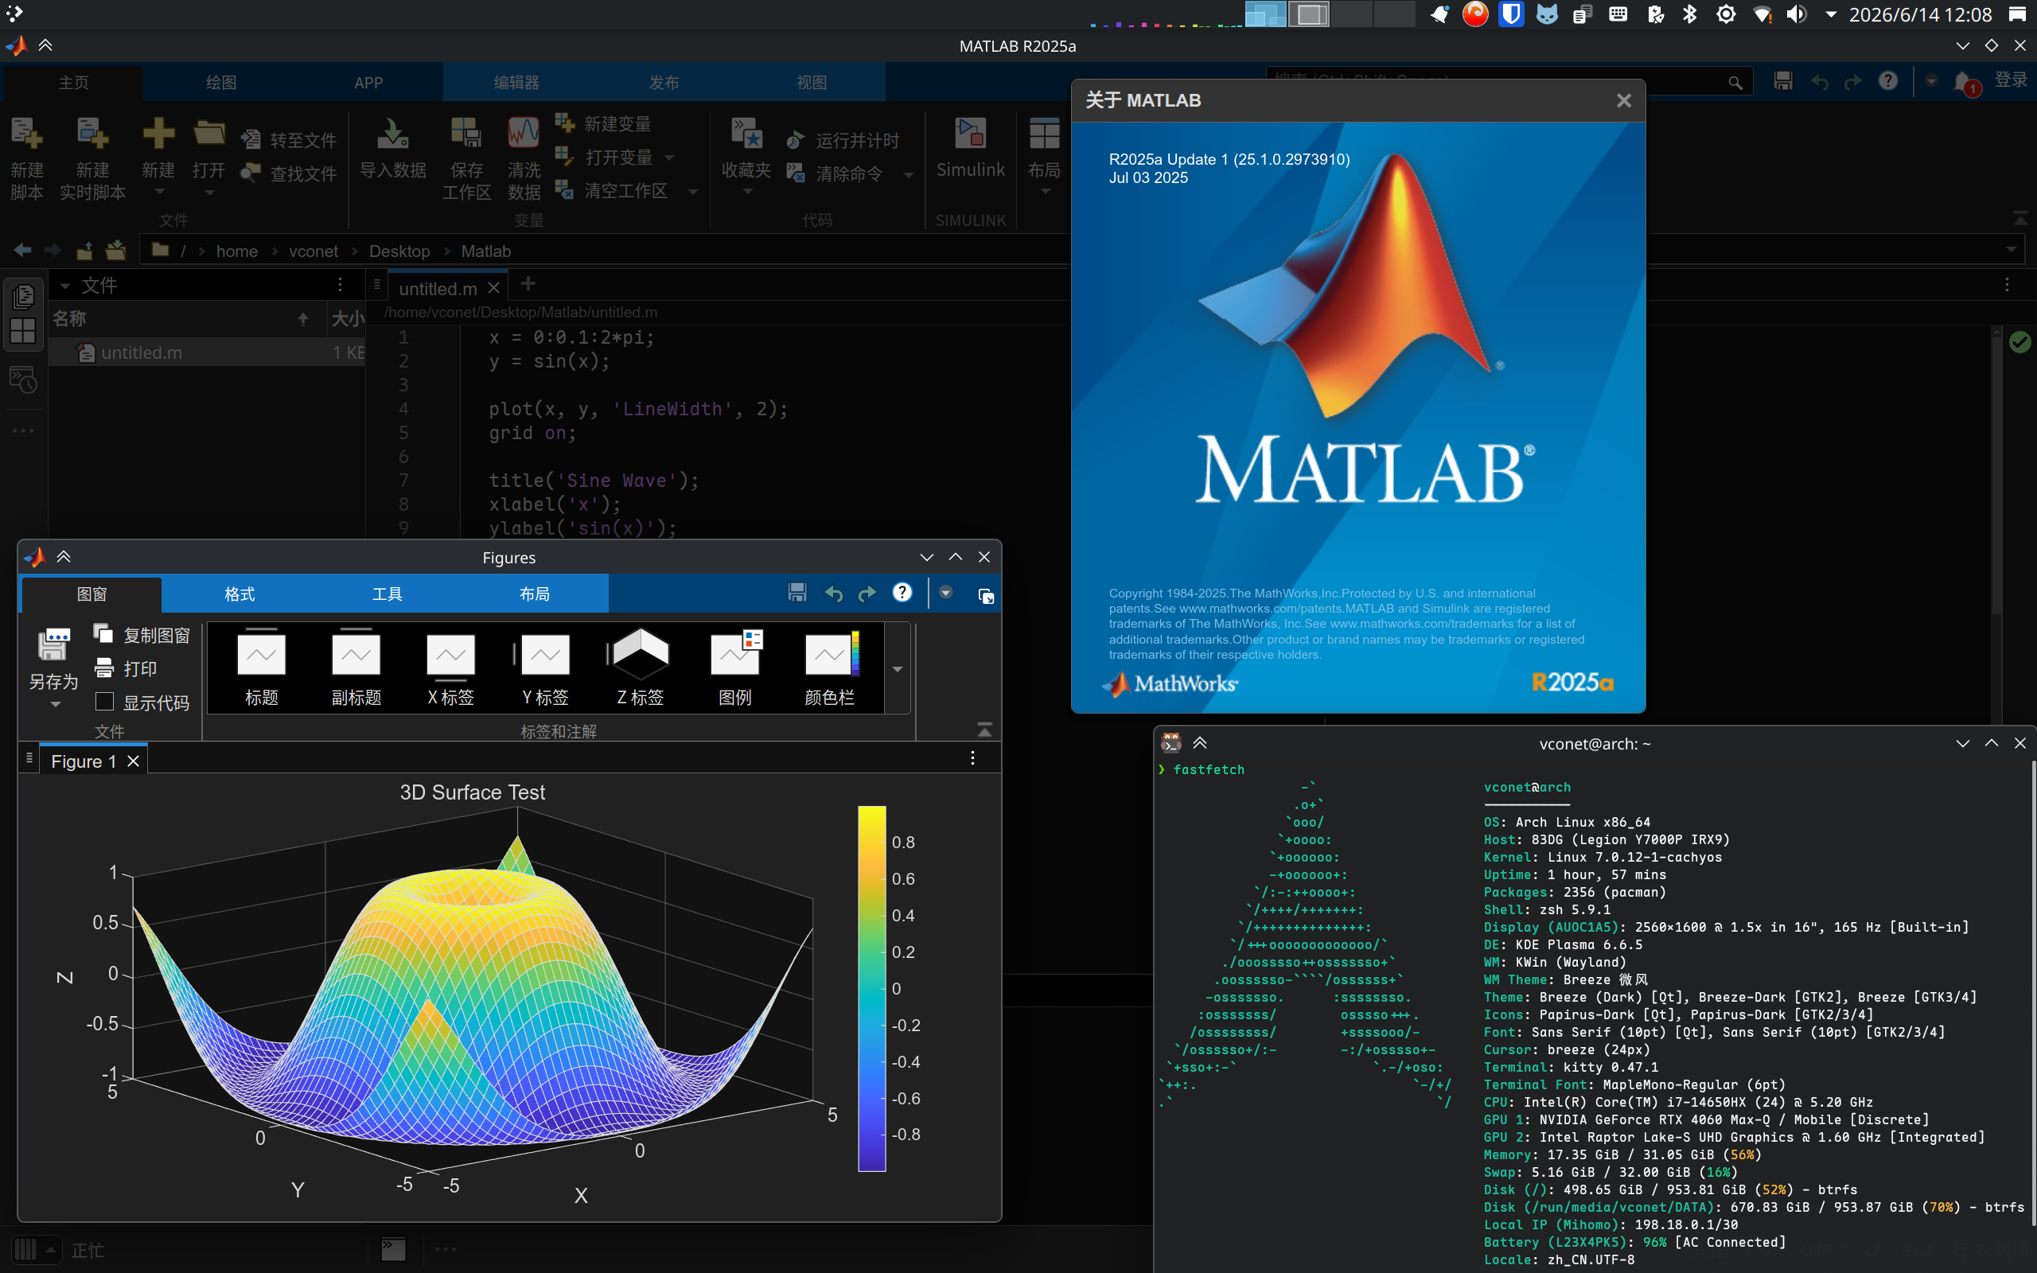Click undo arrow in Figures toolbar
Image resolution: width=2037 pixels, height=1273 pixels.
[833, 594]
